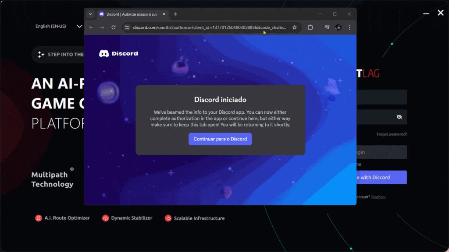The image size is (449, 252).
Task: Minimize the launcher window
Action: coord(426,13)
